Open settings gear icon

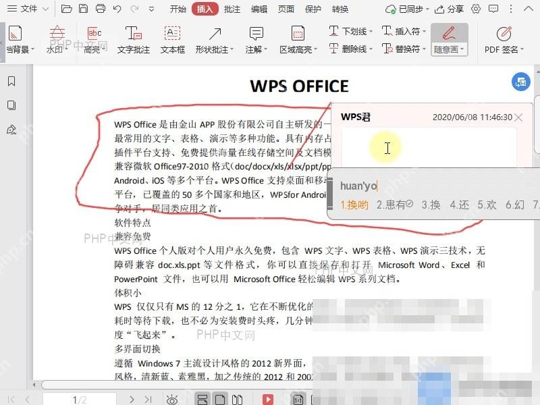476,9
